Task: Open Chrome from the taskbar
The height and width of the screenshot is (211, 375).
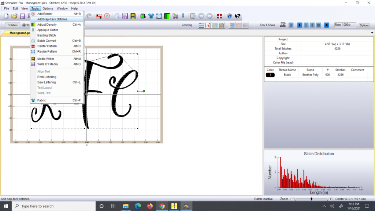Action: [162, 206]
